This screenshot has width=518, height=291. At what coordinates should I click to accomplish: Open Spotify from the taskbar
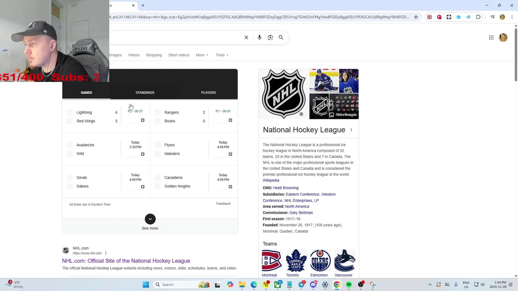(x=349, y=285)
